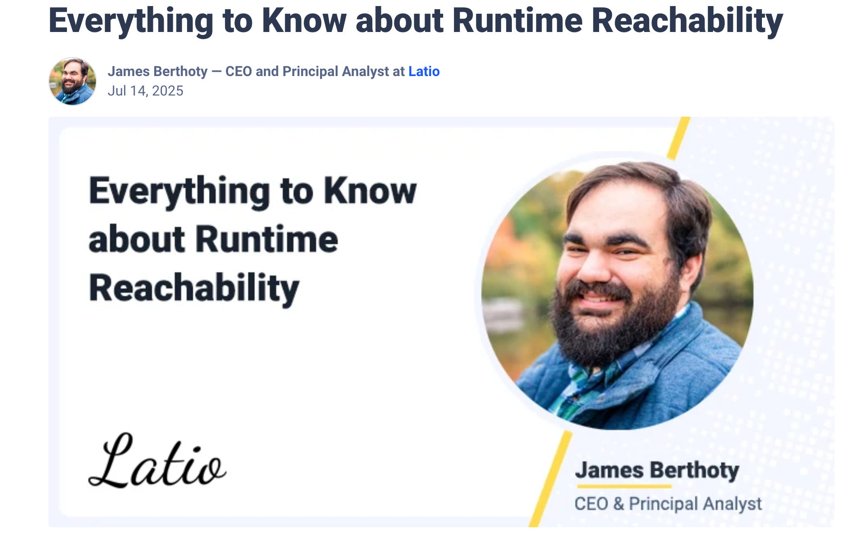Click the word Reachability in page title
863x548 pixels.
pos(687,20)
